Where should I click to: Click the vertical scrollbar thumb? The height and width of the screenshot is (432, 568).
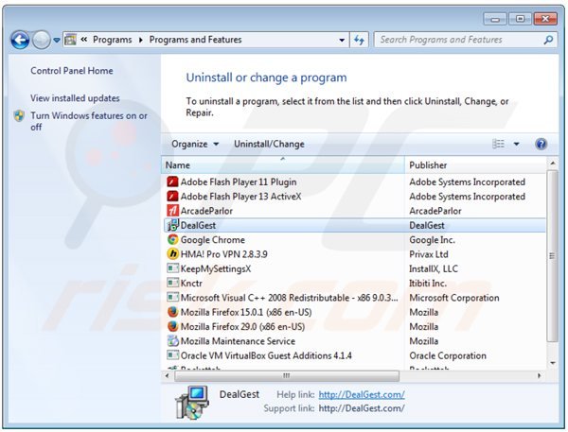[x=553, y=256]
